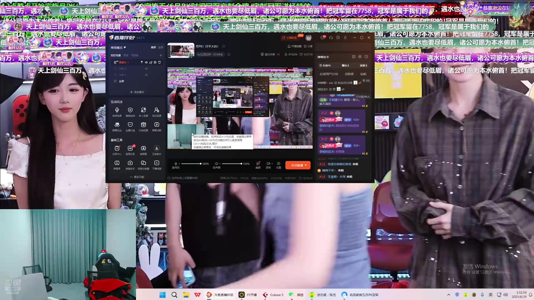
Task: Show hidden 文本 1 source
Action: point(146,75)
